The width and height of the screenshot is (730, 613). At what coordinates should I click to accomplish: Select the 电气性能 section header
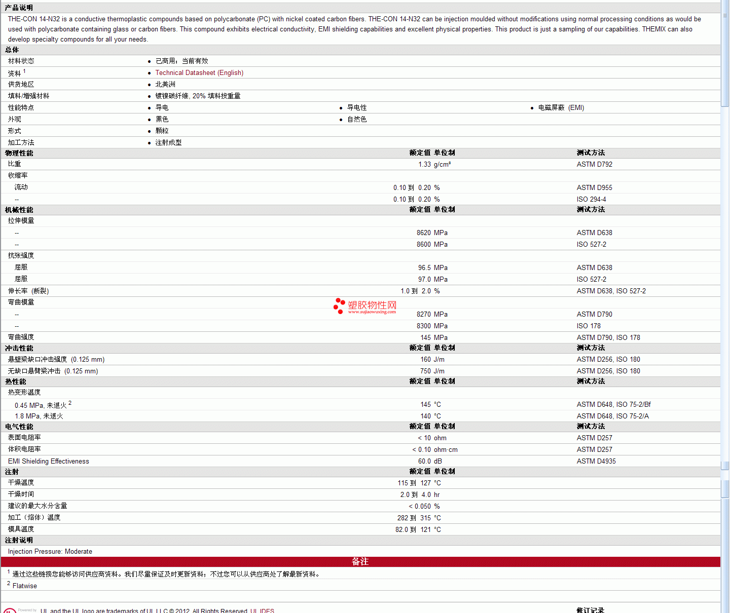tap(19, 427)
